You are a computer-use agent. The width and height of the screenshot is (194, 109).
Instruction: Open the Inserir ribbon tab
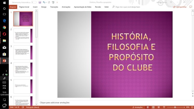pos(35,7)
